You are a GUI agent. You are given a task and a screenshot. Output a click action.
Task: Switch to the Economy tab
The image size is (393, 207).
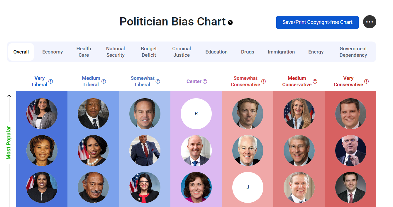pos(52,52)
